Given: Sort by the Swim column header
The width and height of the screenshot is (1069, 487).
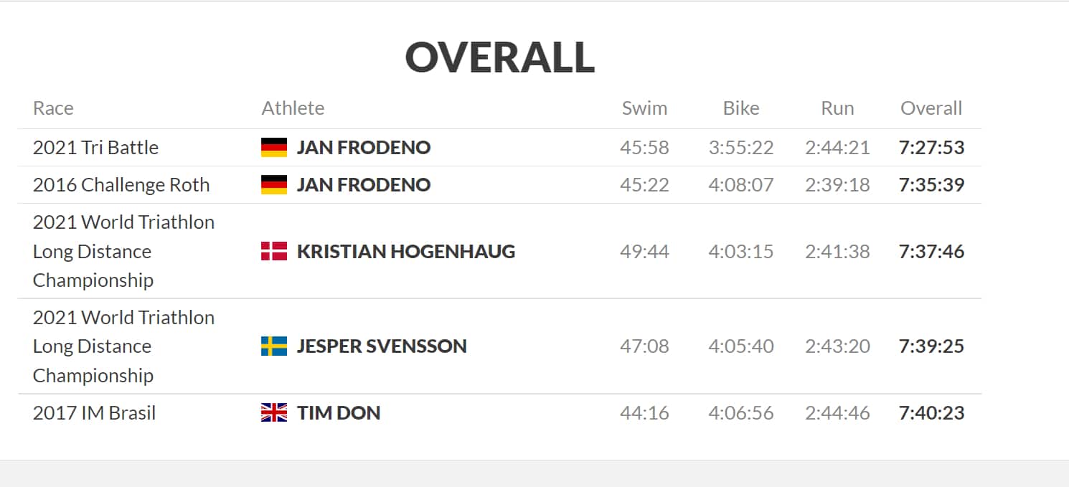Looking at the screenshot, I should click(644, 108).
